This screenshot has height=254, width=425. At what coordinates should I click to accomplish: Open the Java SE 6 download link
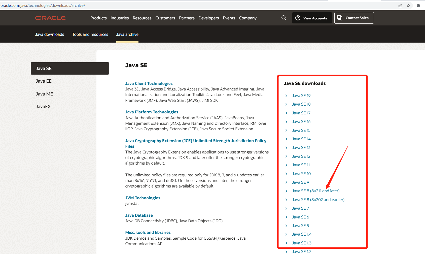click(x=300, y=217)
